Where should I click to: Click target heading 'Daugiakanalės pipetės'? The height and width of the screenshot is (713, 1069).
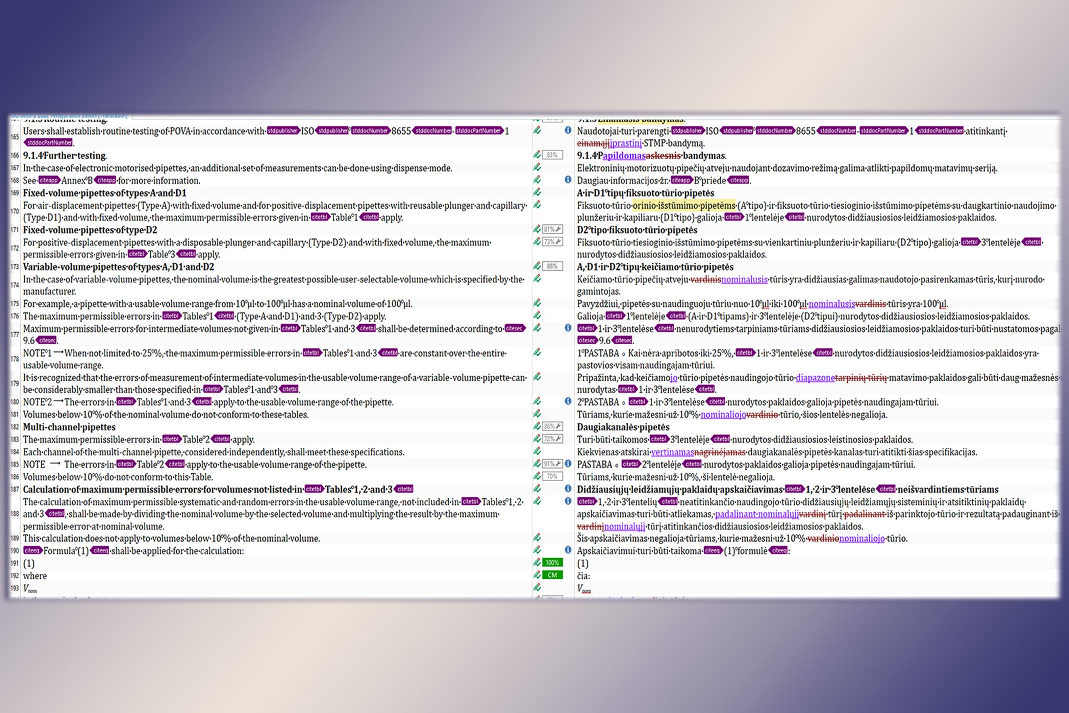[x=623, y=427]
